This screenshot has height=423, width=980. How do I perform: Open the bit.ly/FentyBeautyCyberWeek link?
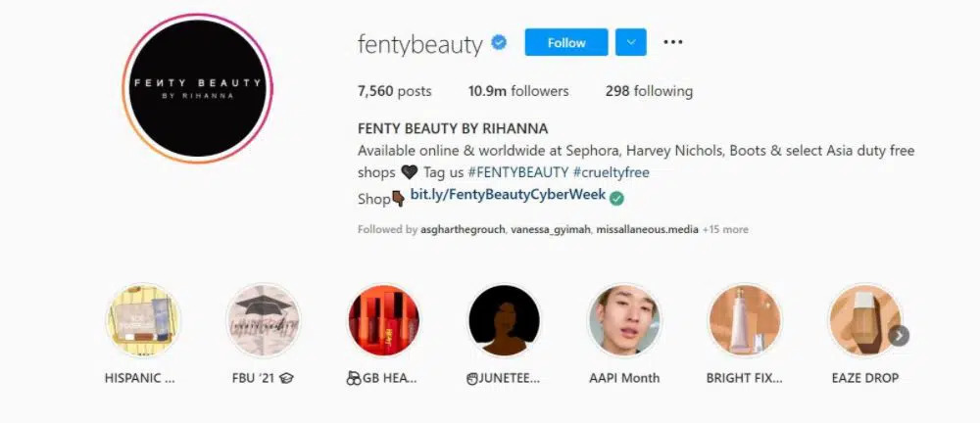507,195
